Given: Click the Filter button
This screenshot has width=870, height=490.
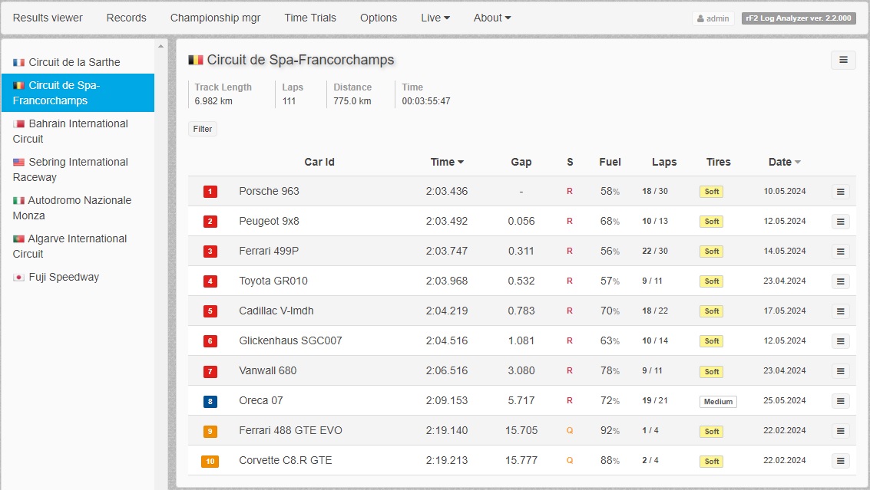Looking at the screenshot, I should click(x=203, y=129).
